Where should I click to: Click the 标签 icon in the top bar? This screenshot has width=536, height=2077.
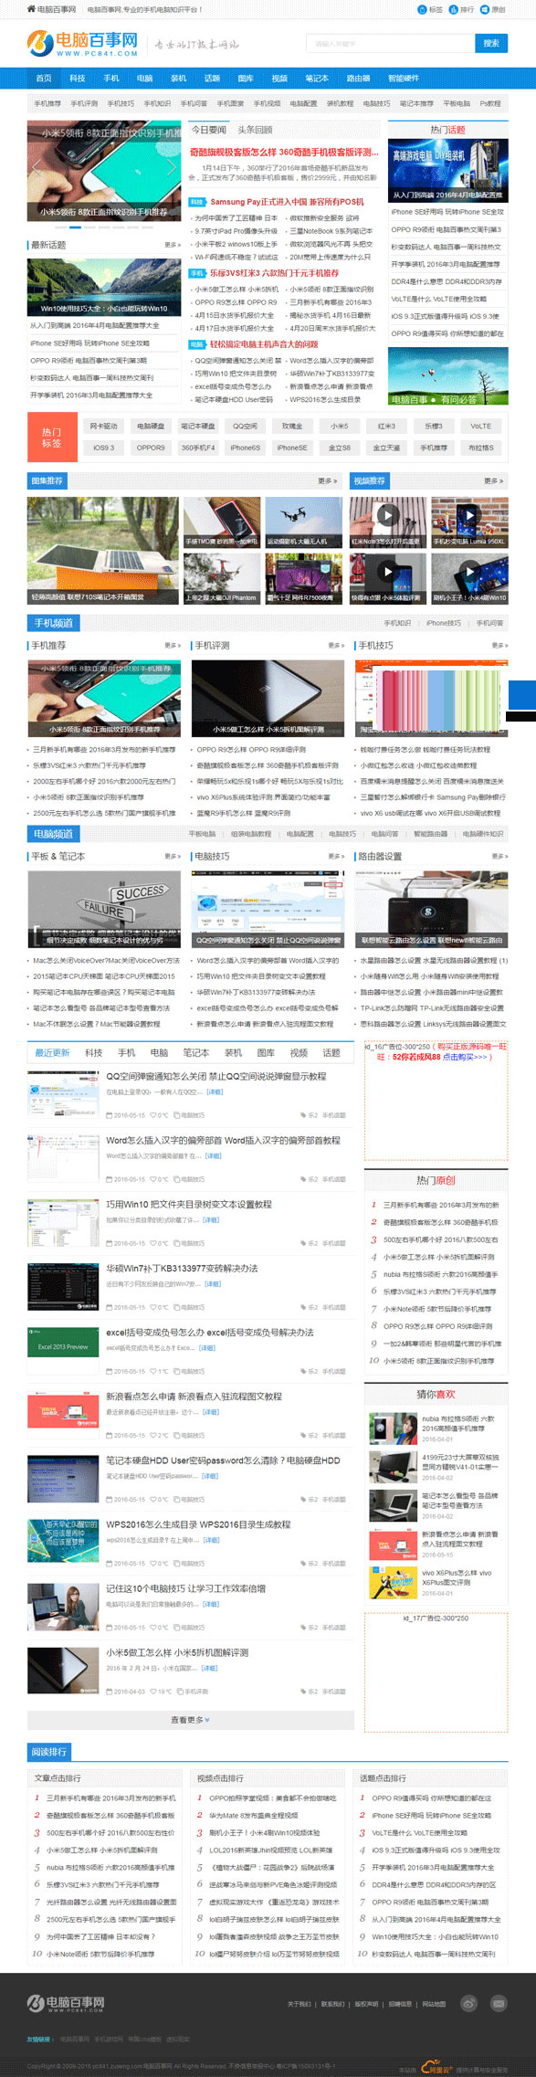(423, 9)
